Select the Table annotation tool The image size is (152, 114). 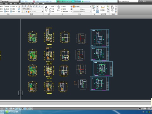52,11
